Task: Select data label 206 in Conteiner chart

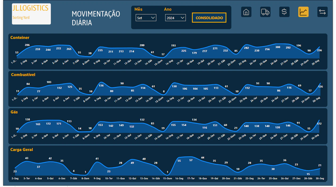Action: click(27, 45)
